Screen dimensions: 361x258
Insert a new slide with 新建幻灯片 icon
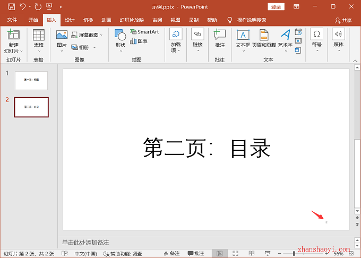[13, 35]
